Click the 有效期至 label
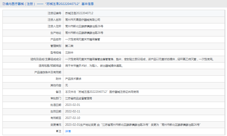The image size is (227, 136). (x=56, y=118)
